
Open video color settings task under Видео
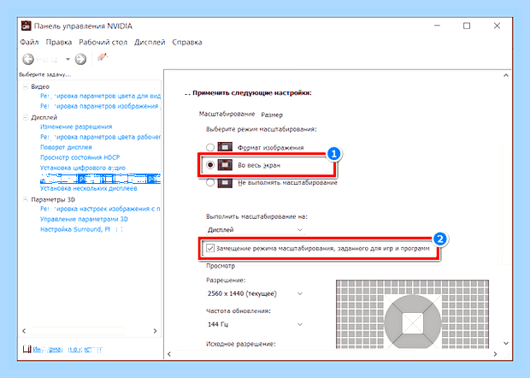coord(100,96)
